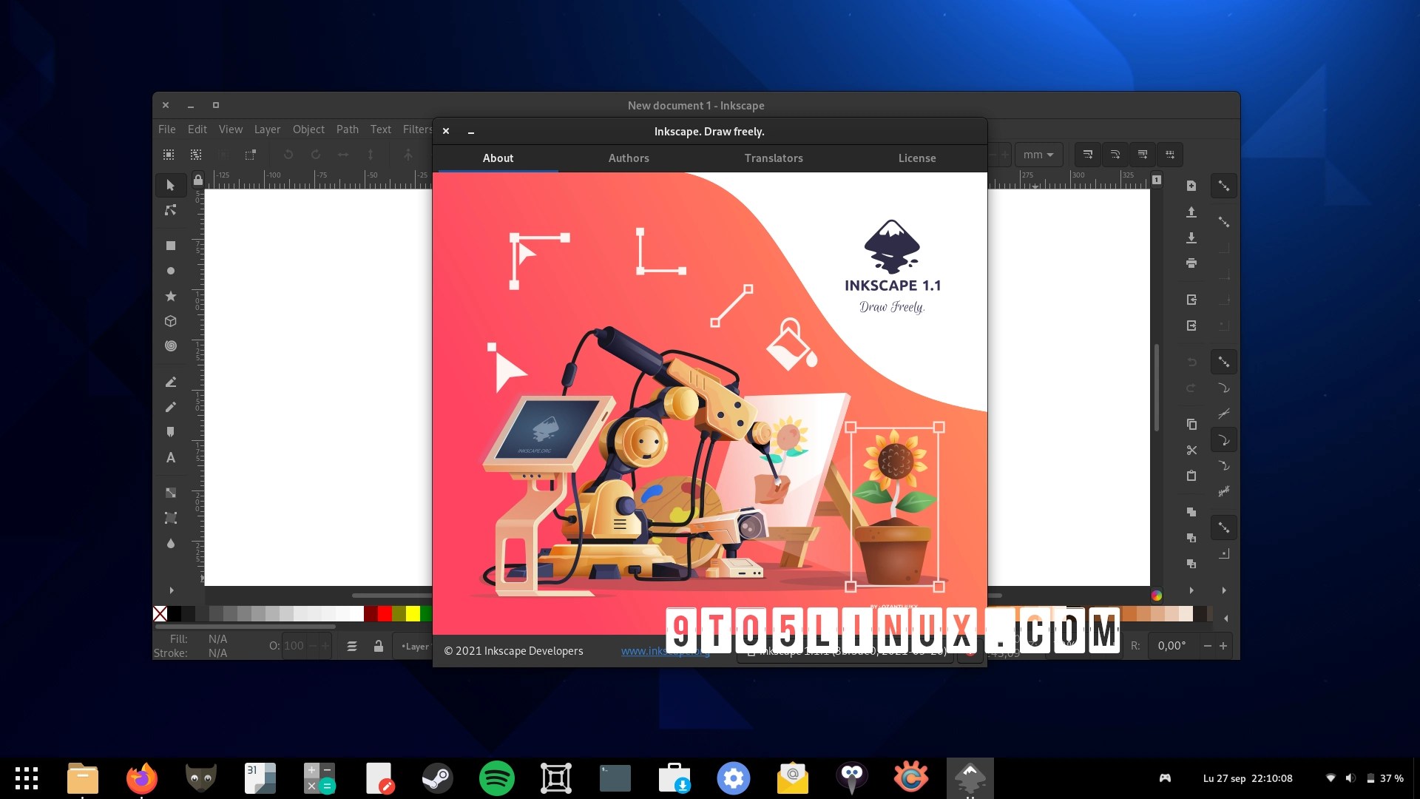The width and height of the screenshot is (1420, 799).
Task: Toggle the ruler lock icon
Action: [x=197, y=180]
